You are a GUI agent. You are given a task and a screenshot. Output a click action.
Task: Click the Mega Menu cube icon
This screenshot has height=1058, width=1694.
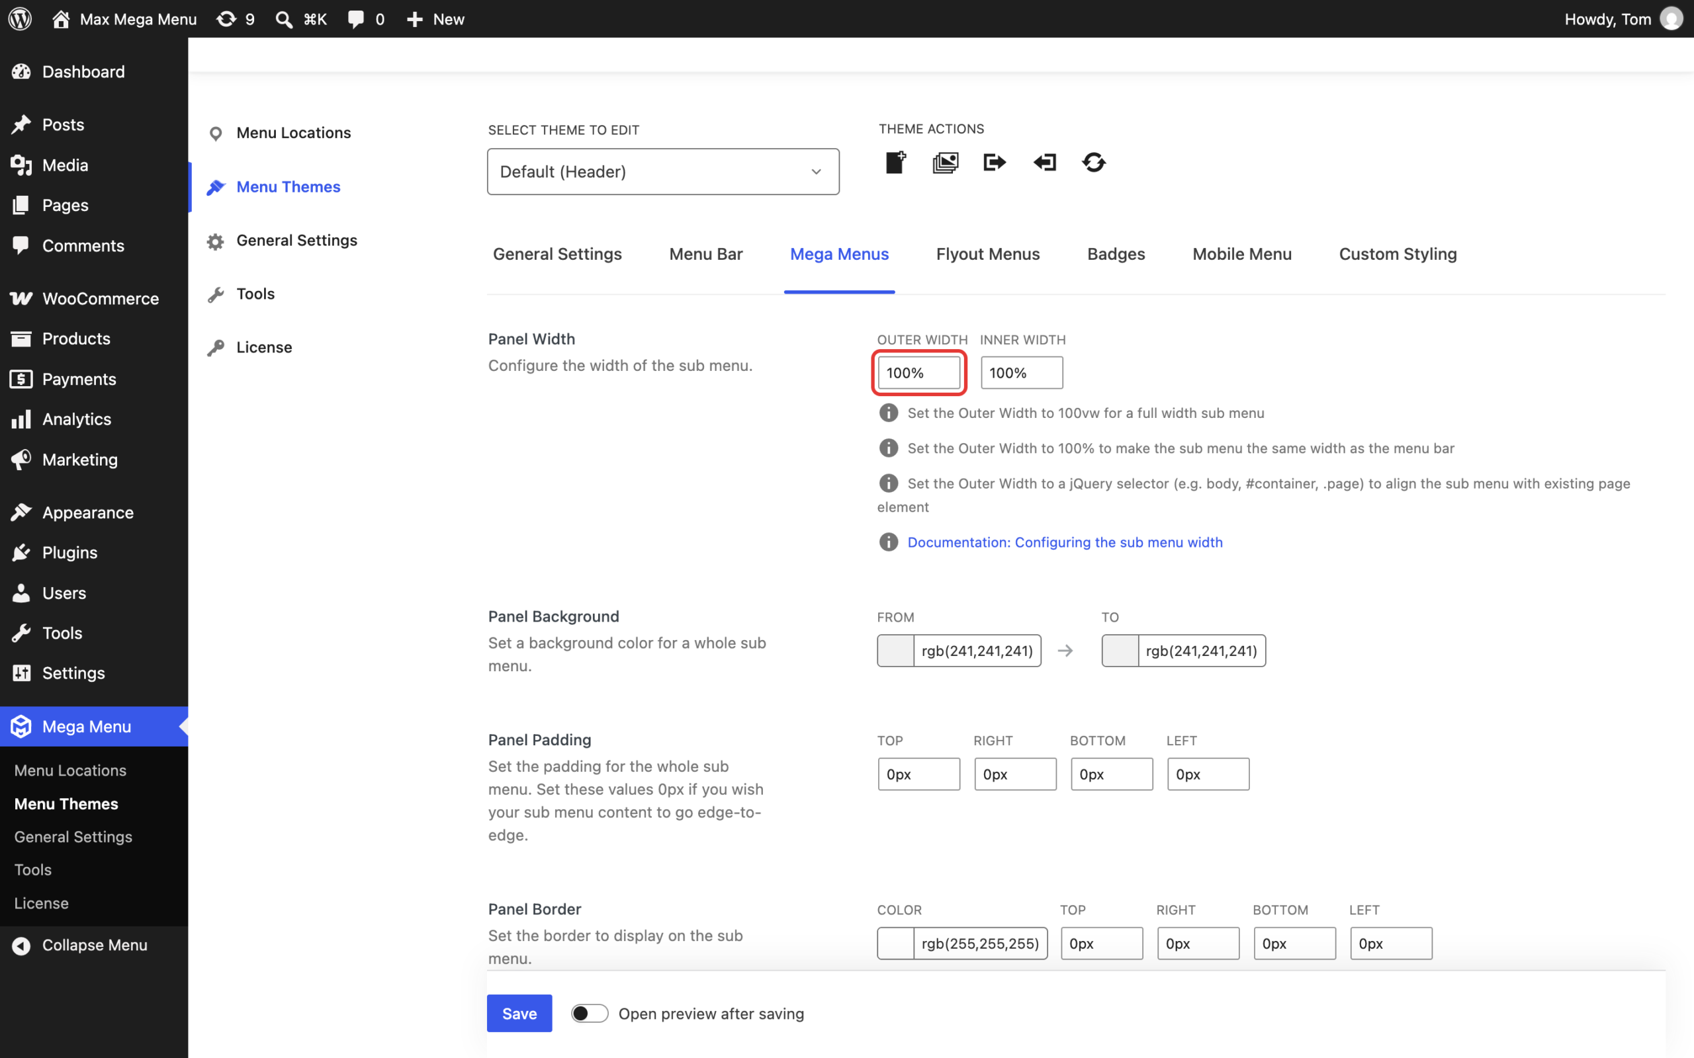pos(21,726)
